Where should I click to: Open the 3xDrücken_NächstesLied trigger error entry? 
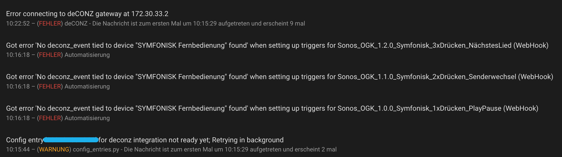(x=277, y=45)
